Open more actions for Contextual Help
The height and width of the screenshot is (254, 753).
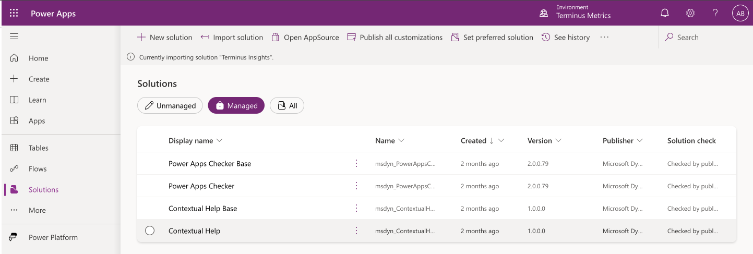(x=356, y=231)
